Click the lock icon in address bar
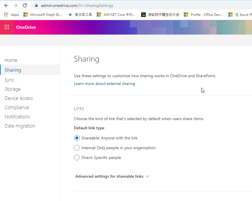Screen dimensions: 252x201 36,5
